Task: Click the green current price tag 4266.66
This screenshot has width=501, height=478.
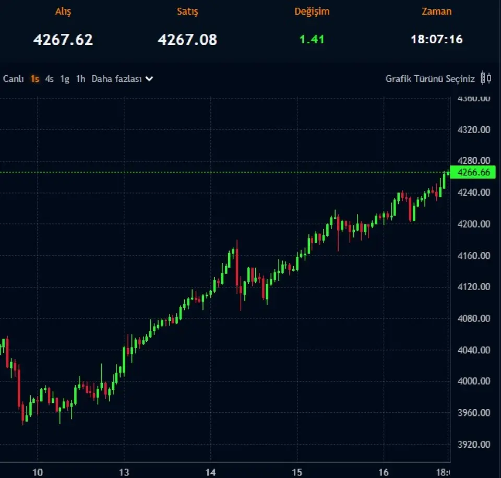Action: [x=473, y=173]
